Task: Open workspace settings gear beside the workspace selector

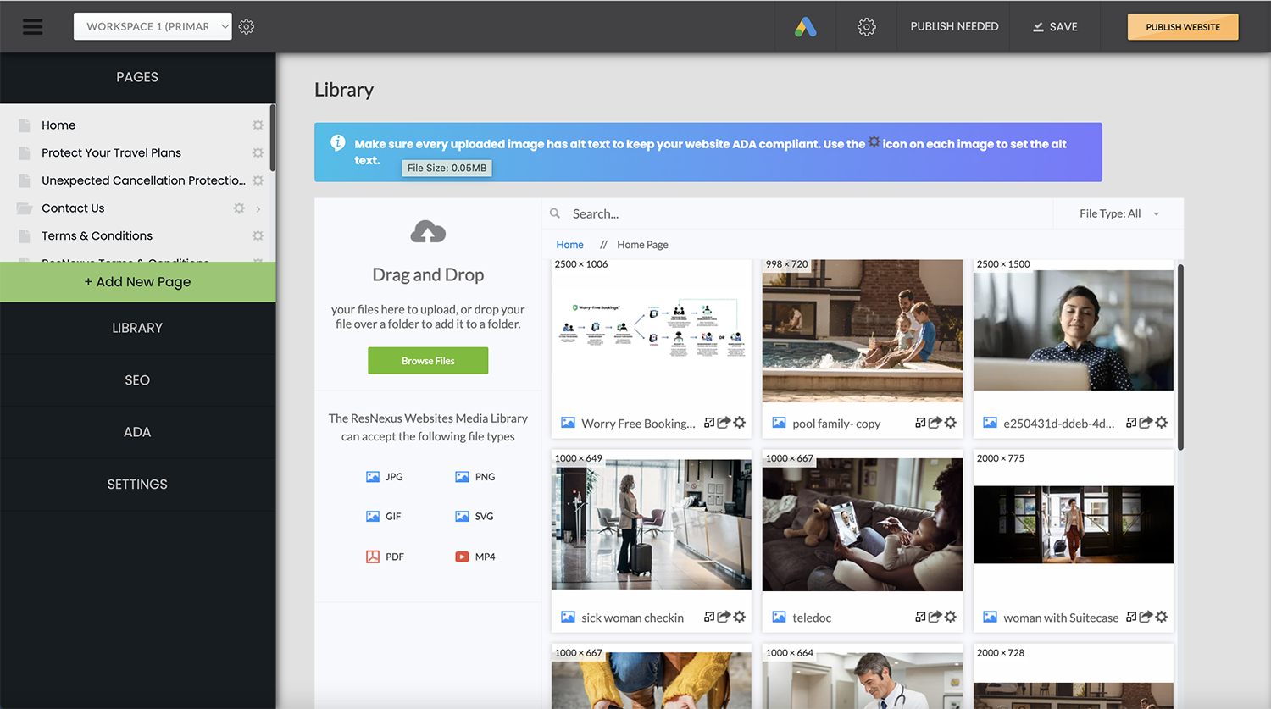Action: click(247, 27)
